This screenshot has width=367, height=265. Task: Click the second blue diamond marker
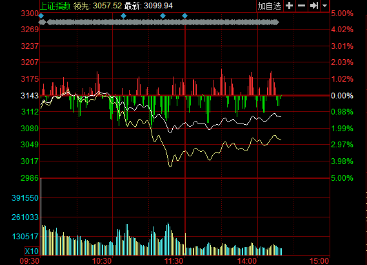[x=123, y=16]
